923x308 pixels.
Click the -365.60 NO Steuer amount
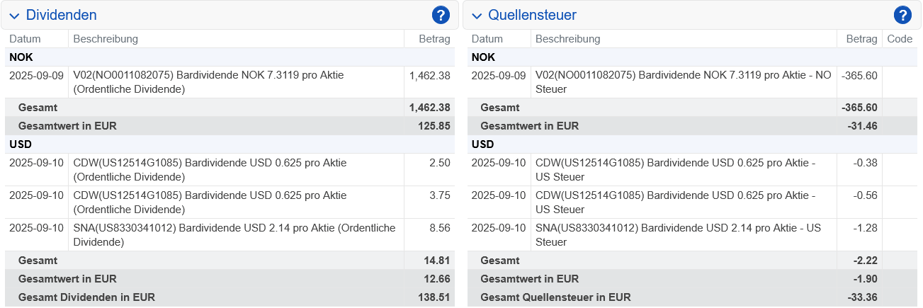[x=859, y=75]
